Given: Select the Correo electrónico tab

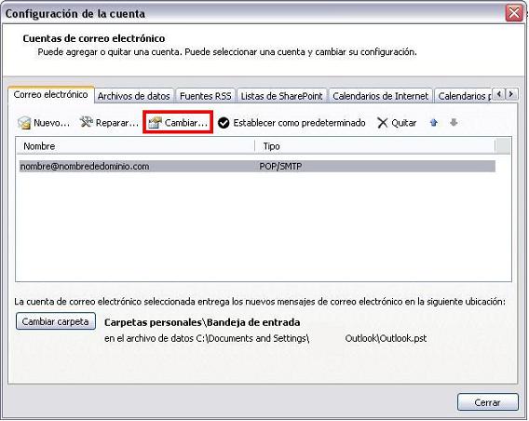Looking at the screenshot, I should tap(51, 94).
